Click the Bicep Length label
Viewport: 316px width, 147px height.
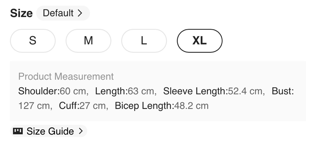tap(144, 106)
